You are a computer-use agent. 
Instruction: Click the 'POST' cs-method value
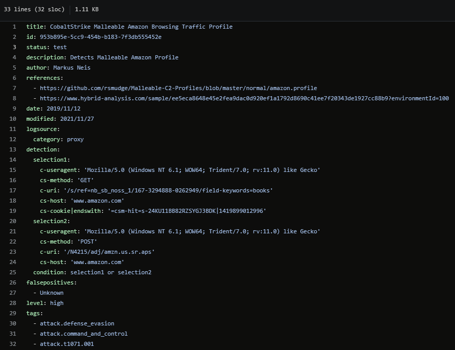click(87, 242)
